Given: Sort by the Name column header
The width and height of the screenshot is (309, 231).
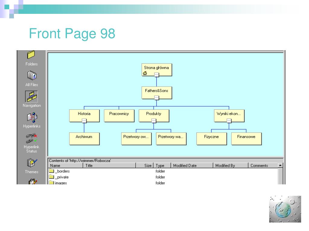Looking at the screenshot, I should (x=65, y=165).
